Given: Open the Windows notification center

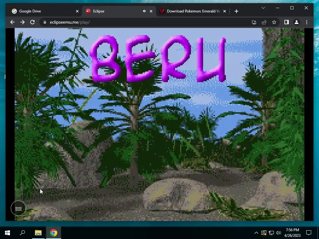Looking at the screenshot, I should coord(309,233).
